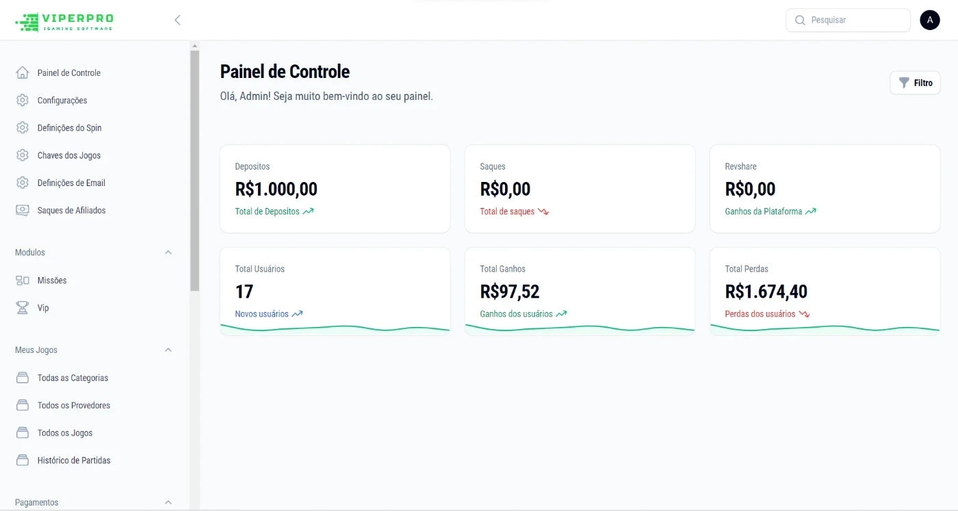Collapse the Modulos section
This screenshot has width=958, height=511.
click(168, 252)
